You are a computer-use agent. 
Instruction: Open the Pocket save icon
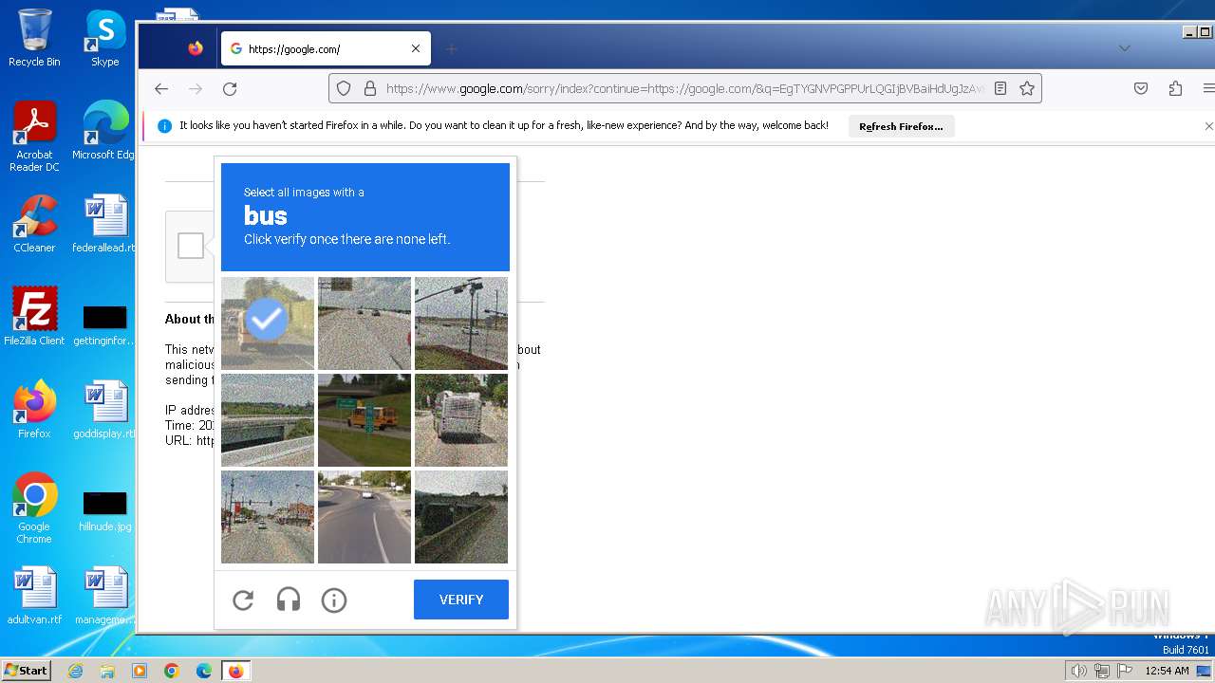[x=1141, y=88]
